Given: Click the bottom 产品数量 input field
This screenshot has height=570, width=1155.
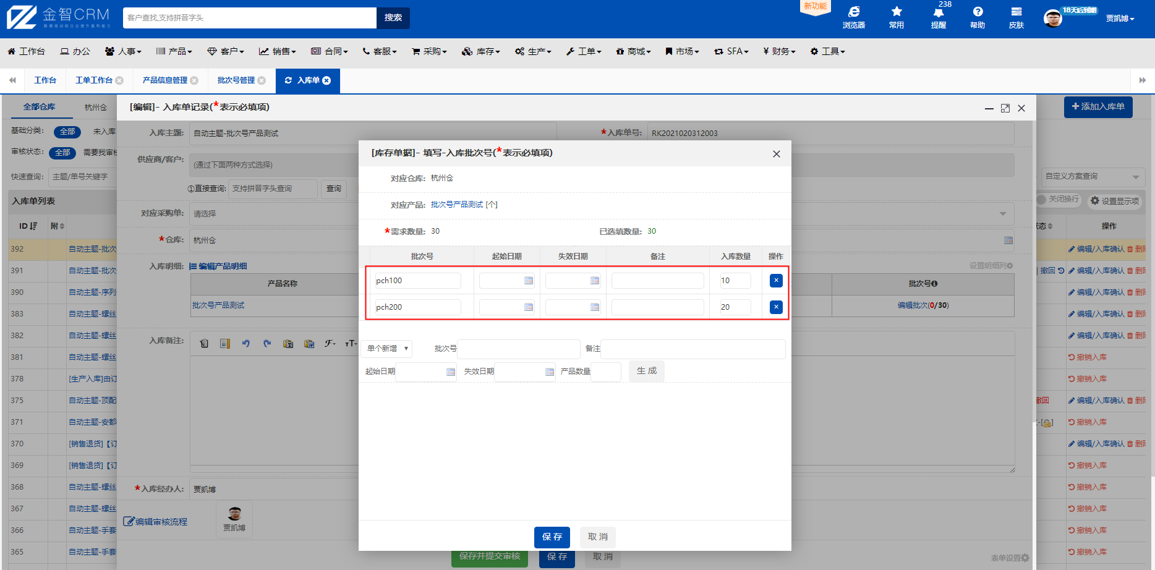Looking at the screenshot, I should (x=606, y=372).
